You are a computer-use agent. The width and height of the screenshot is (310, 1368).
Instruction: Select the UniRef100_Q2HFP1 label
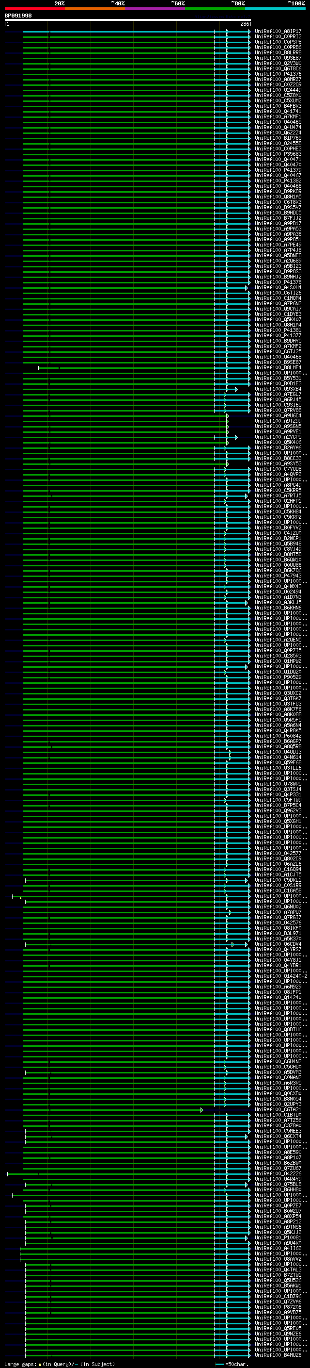pyautogui.click(x=278, y=501)
